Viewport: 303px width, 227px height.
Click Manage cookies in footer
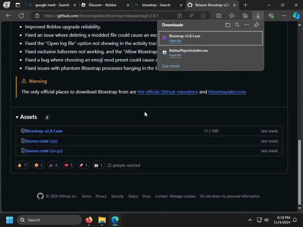point(182,196)
